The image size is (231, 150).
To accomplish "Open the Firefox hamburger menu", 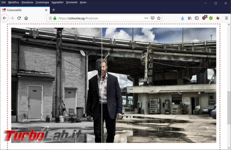I will [226, 18].
